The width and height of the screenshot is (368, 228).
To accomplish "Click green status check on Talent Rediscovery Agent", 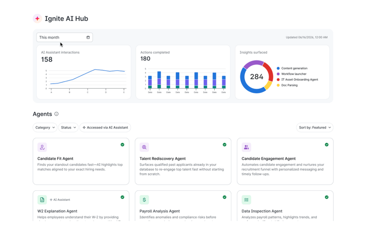I will click(224, 144).
